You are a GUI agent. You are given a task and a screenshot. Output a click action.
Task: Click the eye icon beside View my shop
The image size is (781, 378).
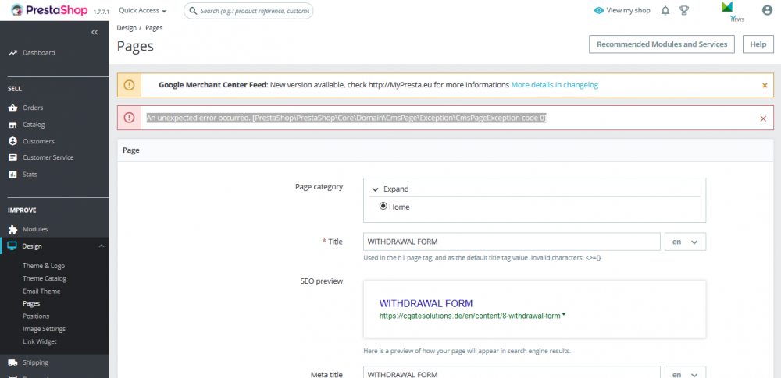[599, 10]
